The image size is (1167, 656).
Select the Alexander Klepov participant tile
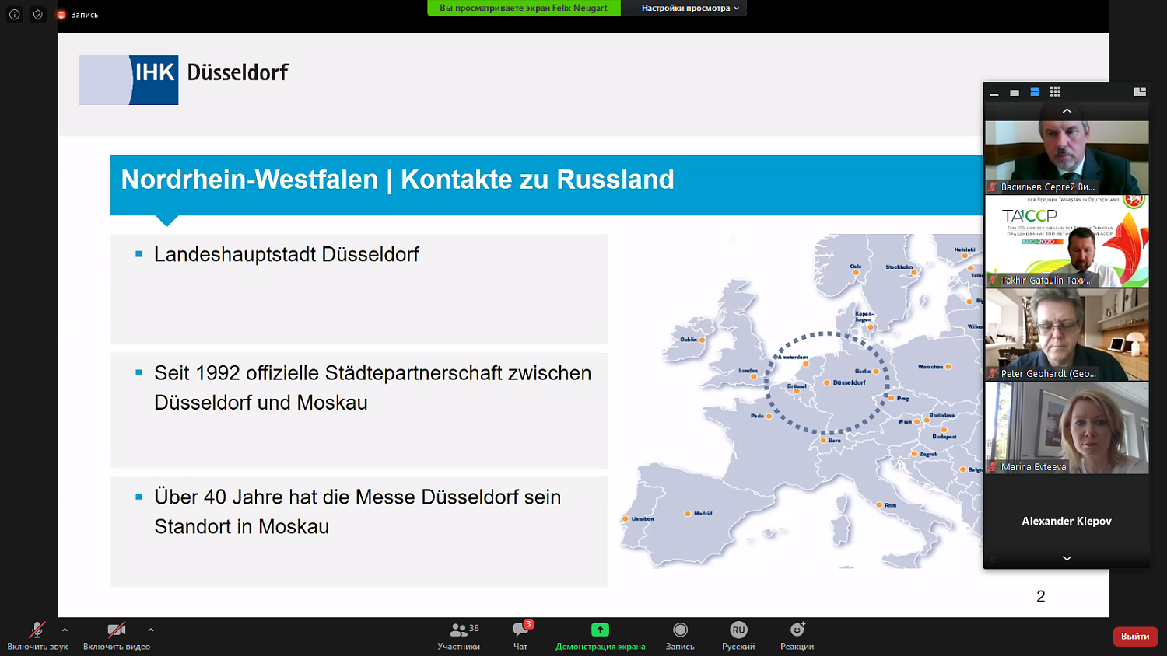1067,521
